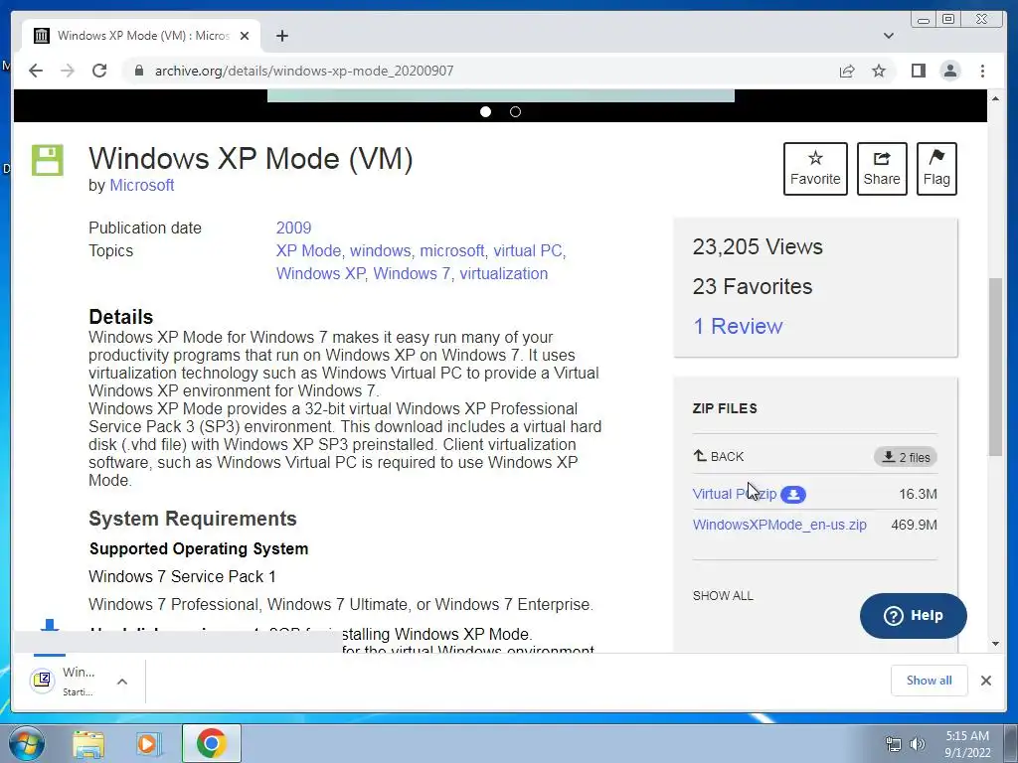Screen dimensions: 1018x763
Task: Download all with the 2 files button
Action: (905, 457)
